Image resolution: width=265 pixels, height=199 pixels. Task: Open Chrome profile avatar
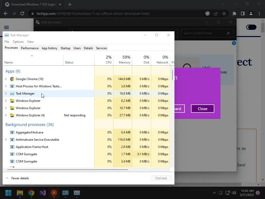(x=251, y=13)
